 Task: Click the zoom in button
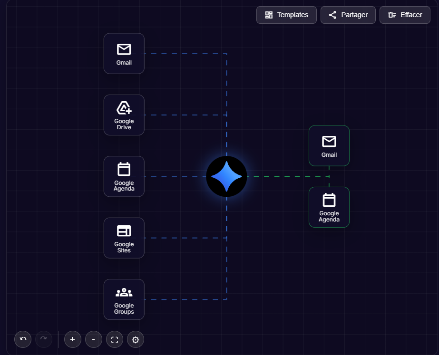(x=72, y=339)
